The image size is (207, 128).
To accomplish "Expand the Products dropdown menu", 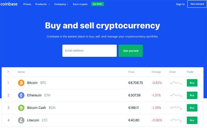I will click(x=43, y=4).
